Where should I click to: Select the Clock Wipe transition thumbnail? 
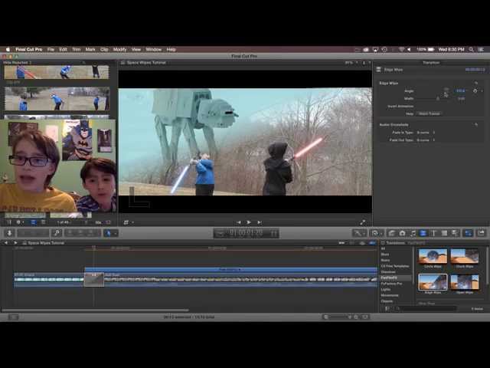(x=465, y=256)
